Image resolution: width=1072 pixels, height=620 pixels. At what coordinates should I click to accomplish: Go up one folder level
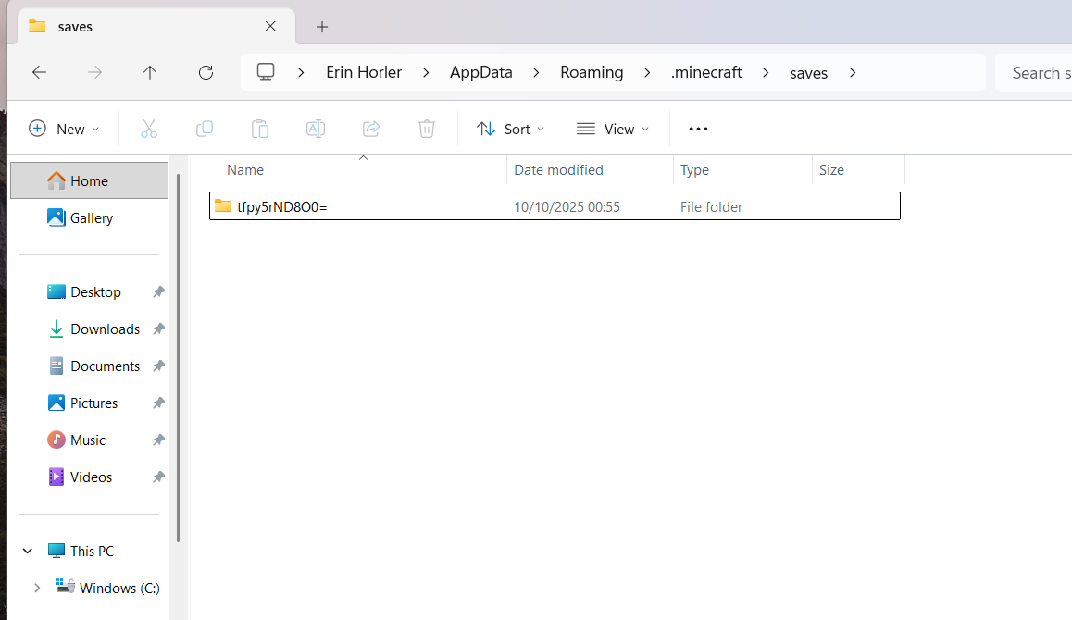(150, 72)
